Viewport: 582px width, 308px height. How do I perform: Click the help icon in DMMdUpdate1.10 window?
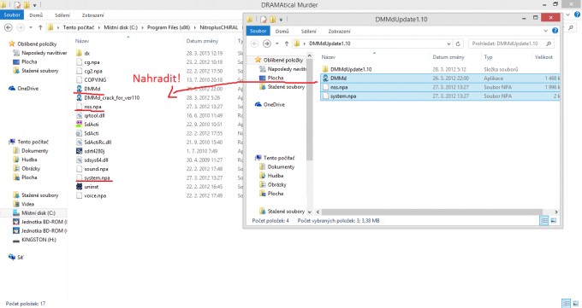coord(555,31)
